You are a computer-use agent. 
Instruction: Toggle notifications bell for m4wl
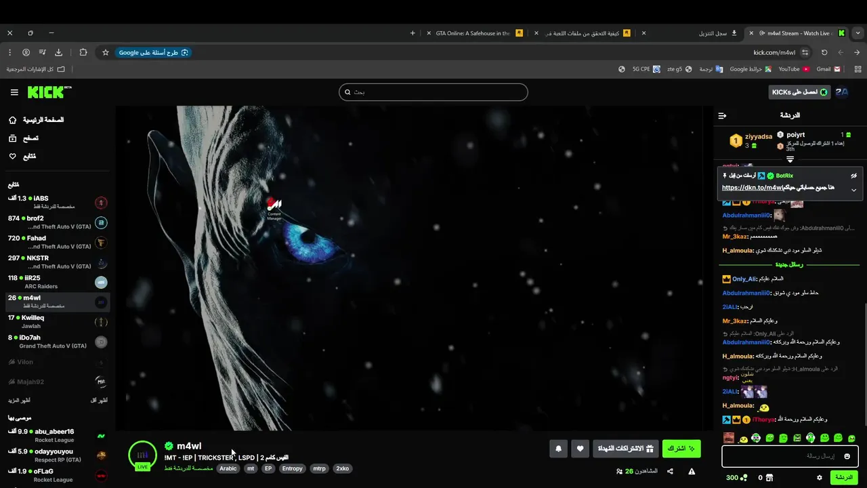[x=559, y=449]
